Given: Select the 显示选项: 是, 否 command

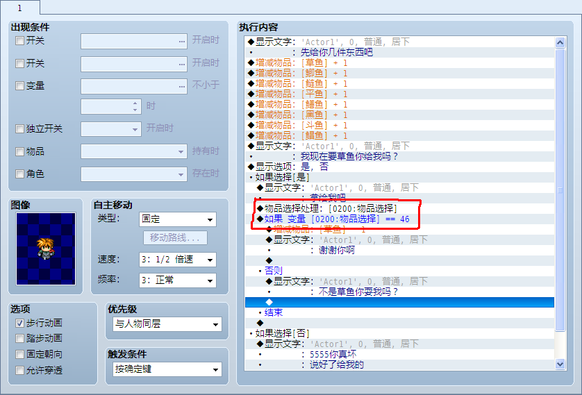Looking at the screenshot, I should pos(400,167).
